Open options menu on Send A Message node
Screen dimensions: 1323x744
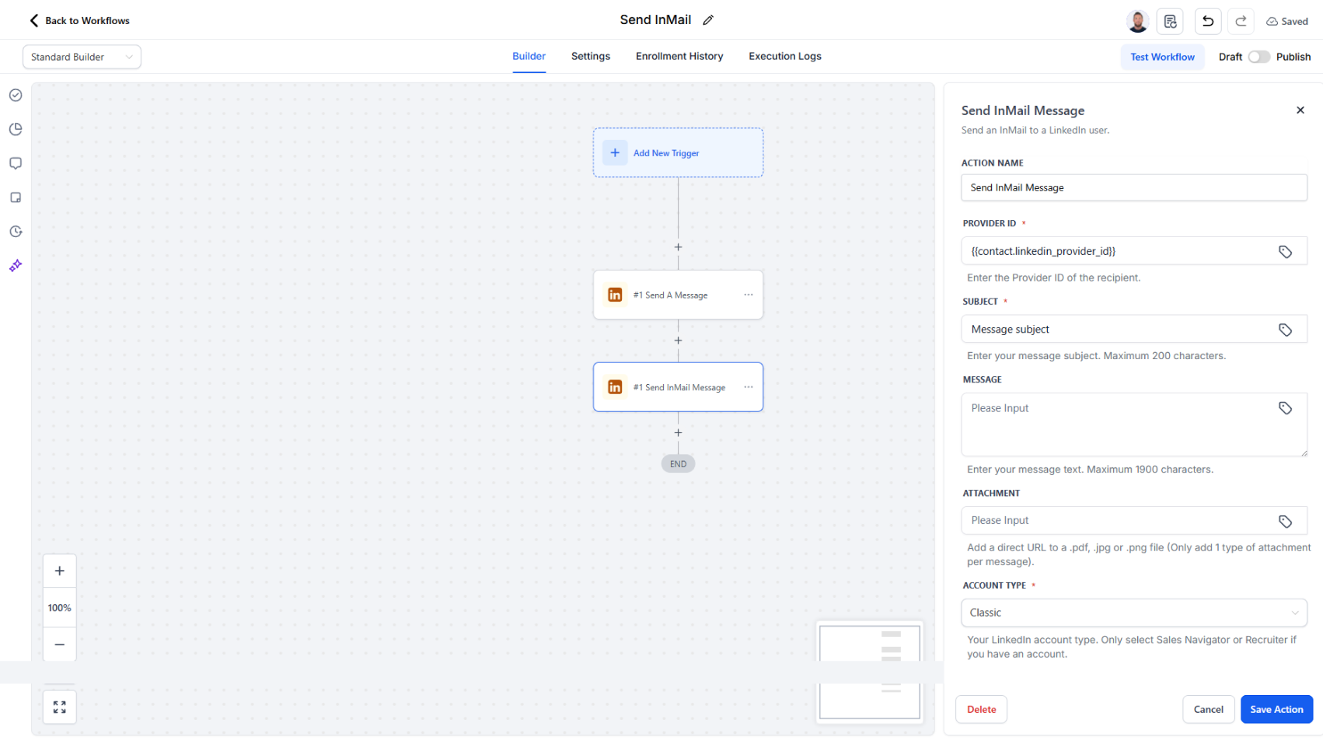coord(748,295)
